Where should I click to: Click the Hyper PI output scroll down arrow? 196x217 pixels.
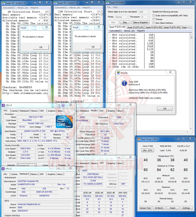pos(191,129)
